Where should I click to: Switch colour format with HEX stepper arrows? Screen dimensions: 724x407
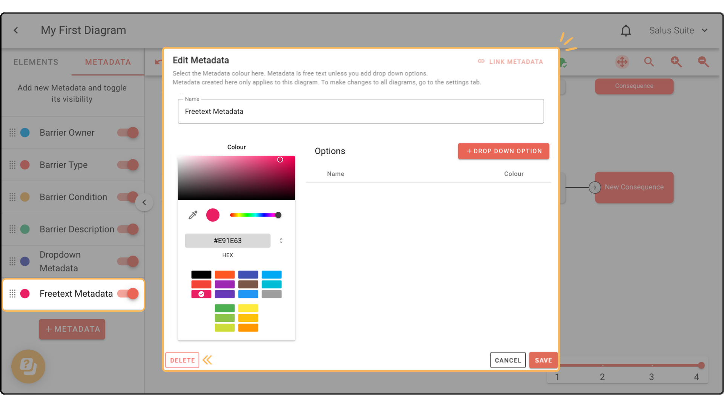(281, 240)
